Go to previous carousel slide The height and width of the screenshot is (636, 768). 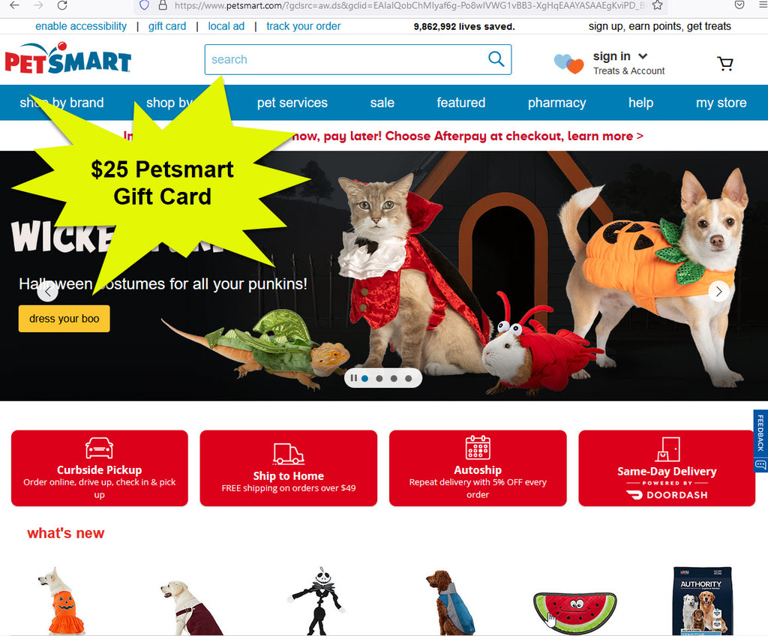(x=47, y=292)
